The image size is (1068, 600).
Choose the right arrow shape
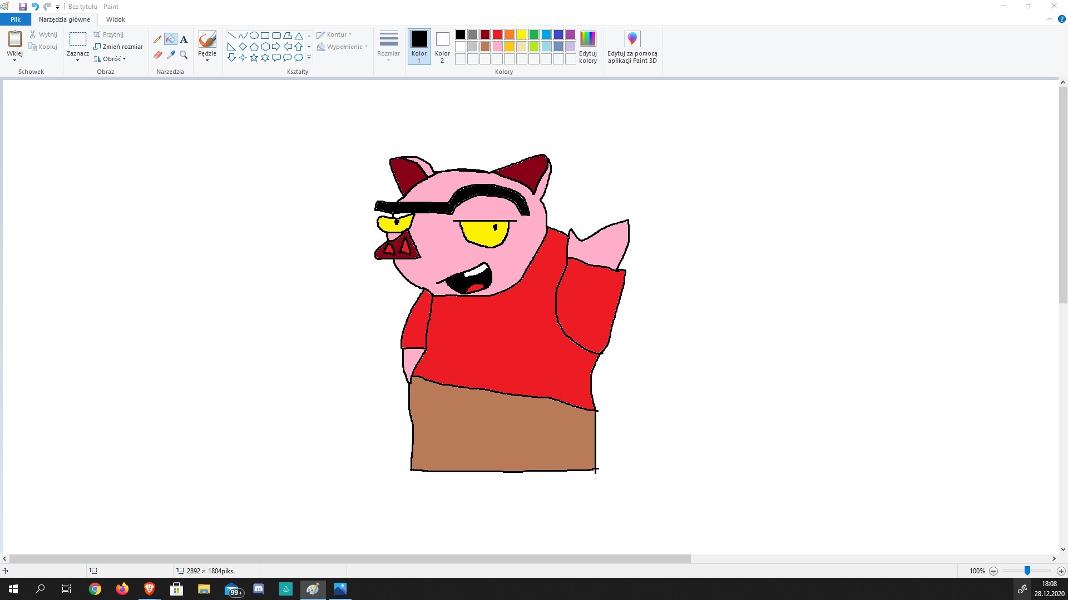[x=276, y=47]
